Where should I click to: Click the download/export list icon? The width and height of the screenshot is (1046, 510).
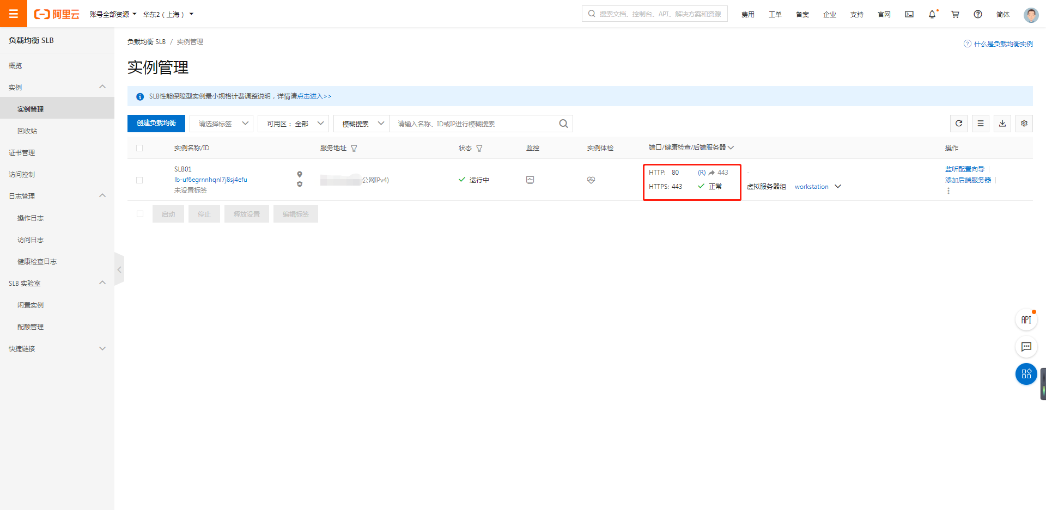1002,124
